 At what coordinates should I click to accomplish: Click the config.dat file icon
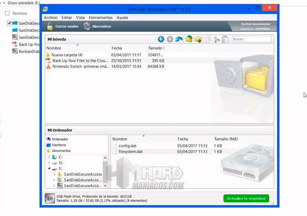click(115, 146)
